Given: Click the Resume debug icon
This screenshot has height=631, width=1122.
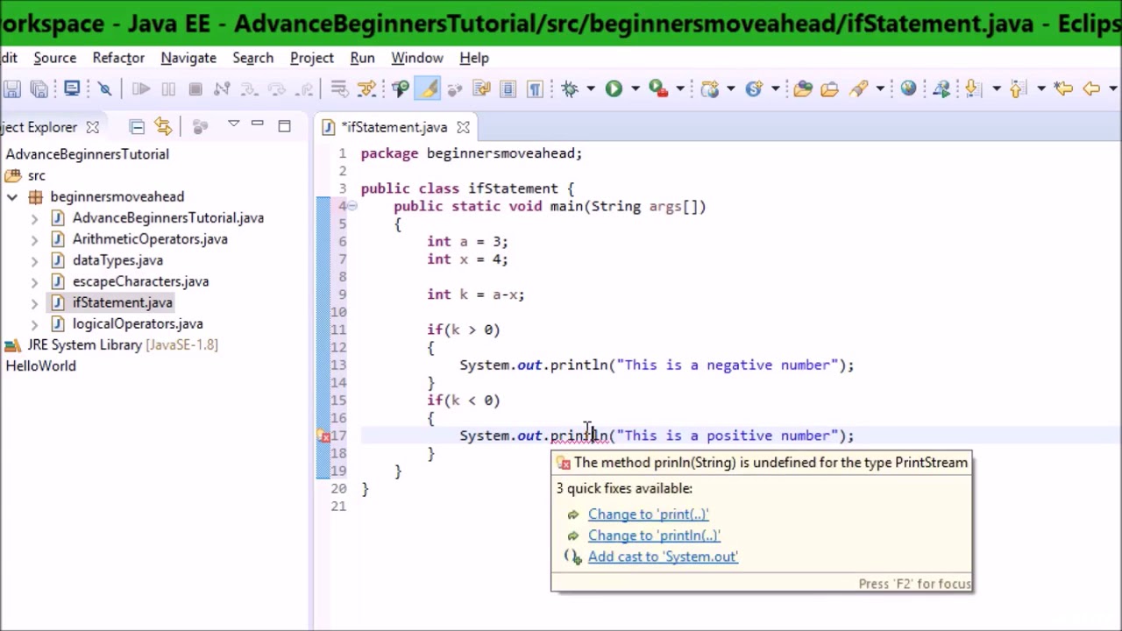Looking at the screenshot, I should click(x=141, y=89).
